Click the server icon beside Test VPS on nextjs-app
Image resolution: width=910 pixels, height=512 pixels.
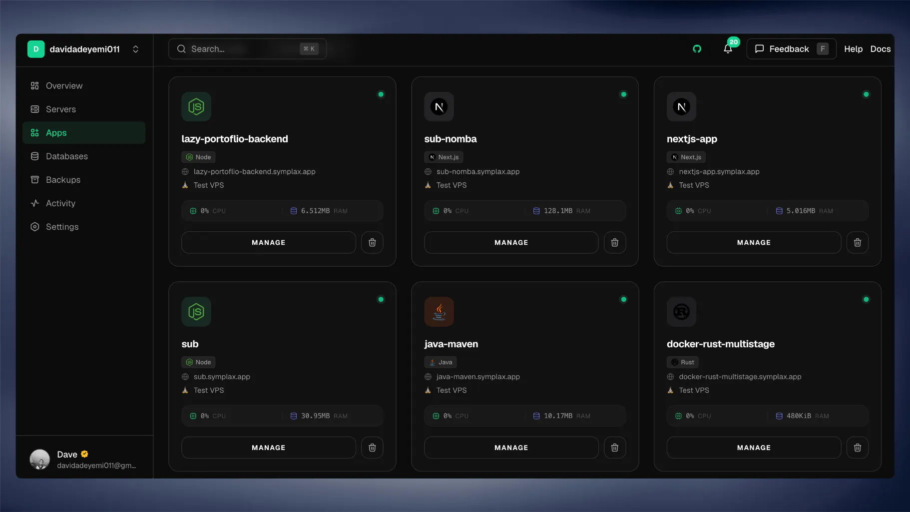[x=670, y=185]
